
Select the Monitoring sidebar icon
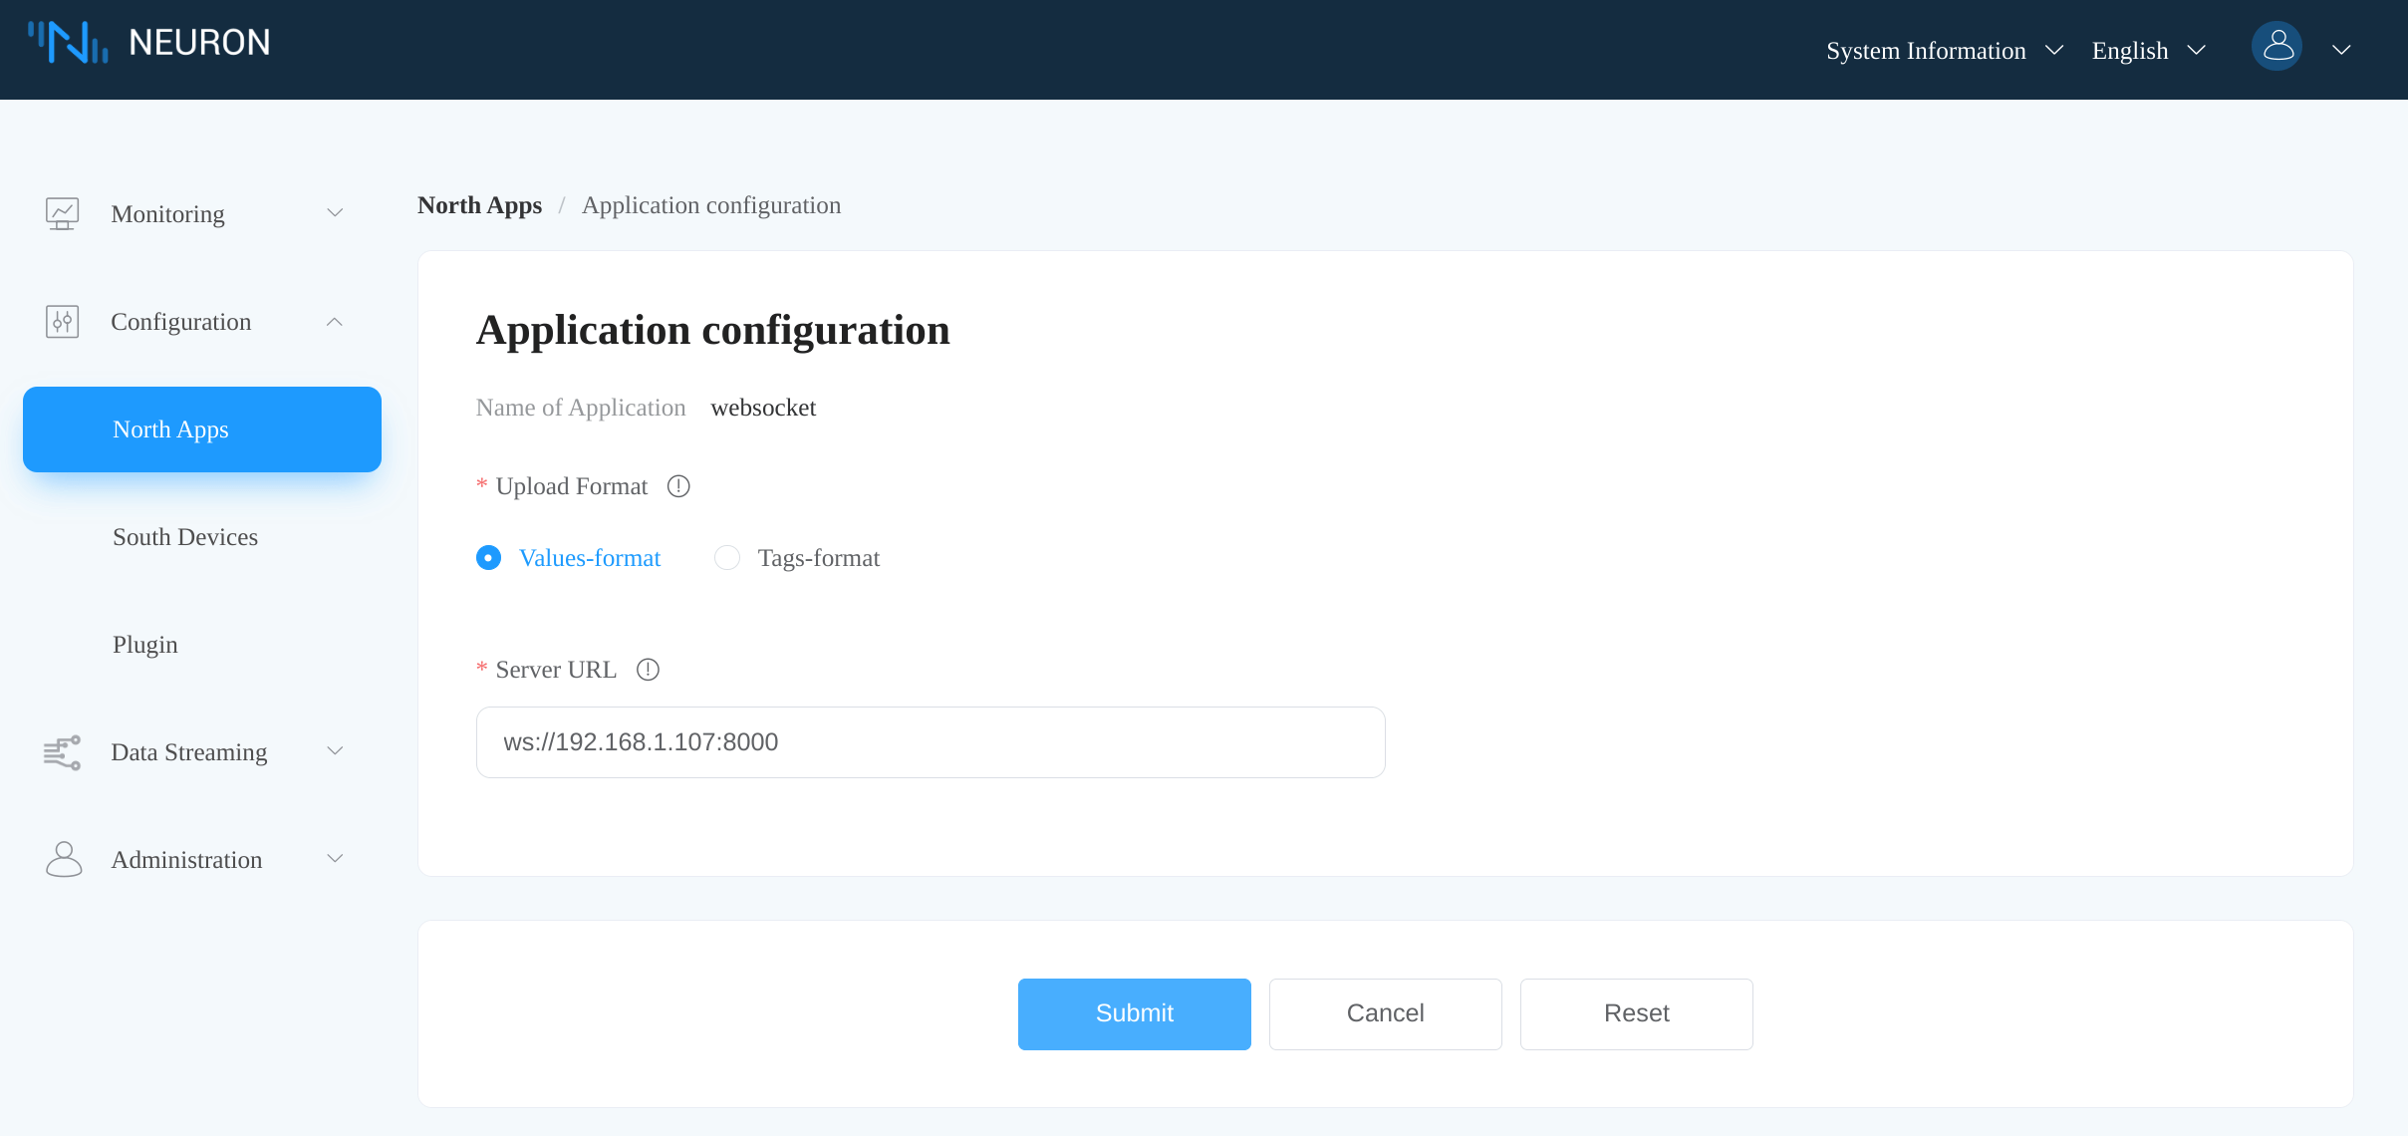tap(63, 213)
